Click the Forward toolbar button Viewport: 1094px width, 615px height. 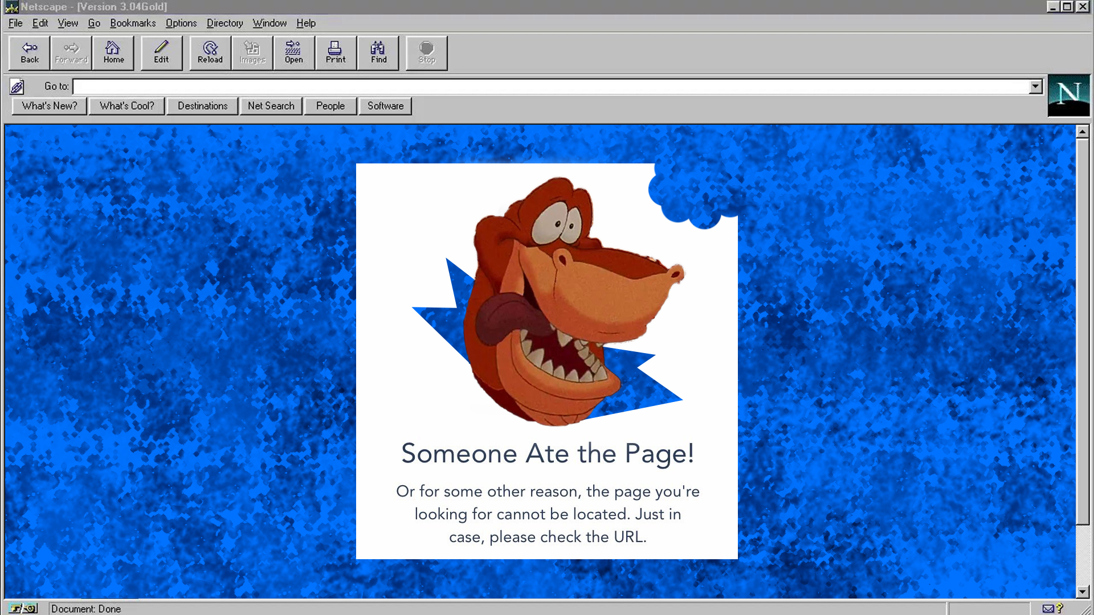(x=71, y=53)
